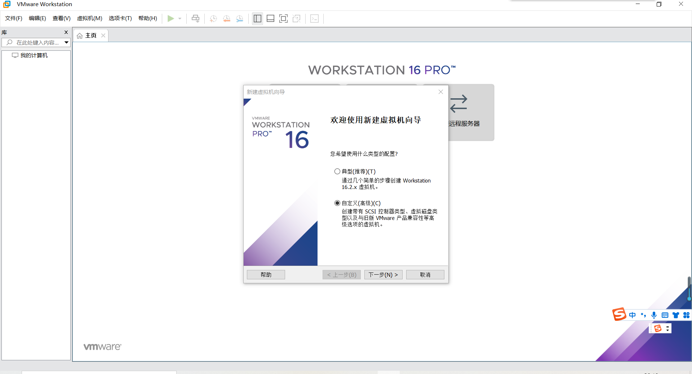692x374 pixels.
Task: Click the console view toolbar icon
Action: (x=314, y=18)
